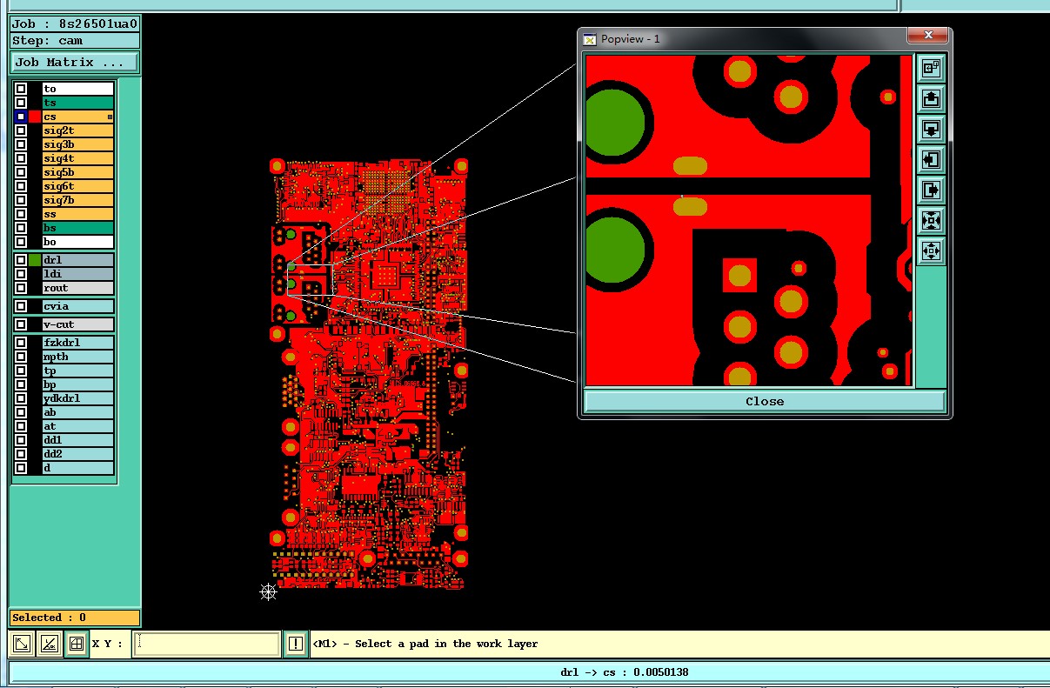Click the top window-swap icon in Popview toolbar
Viewport: 1050px width, 688px height.
931,68
